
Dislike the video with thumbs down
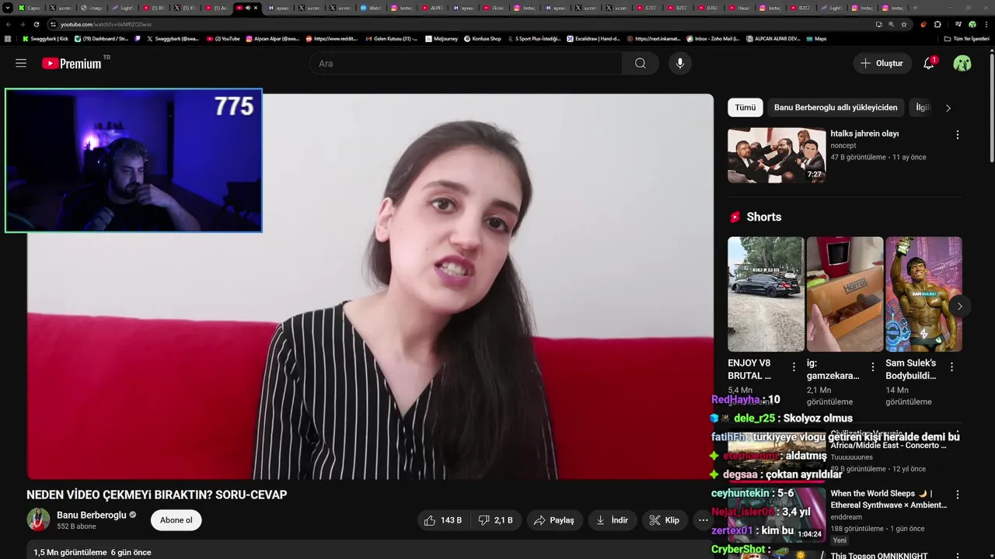495,520
